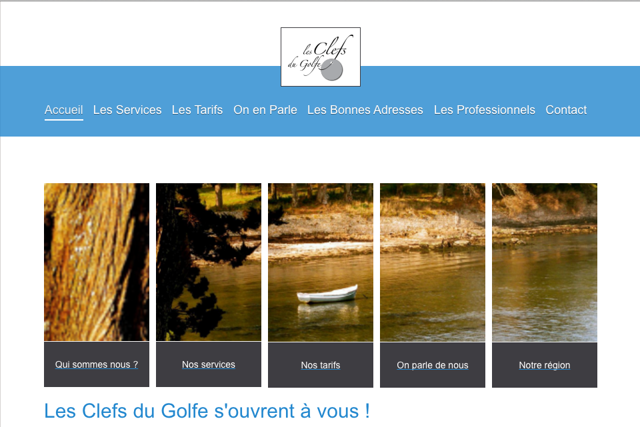Visit the Notre région link
Image resolution: width=640 pixels, height=427 pixels.
coord(545,366)
